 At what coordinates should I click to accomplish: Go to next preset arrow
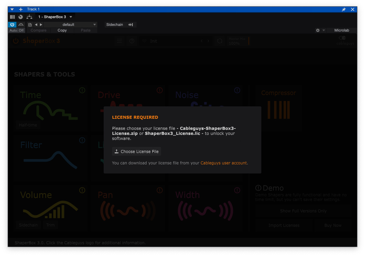point(41,24)
